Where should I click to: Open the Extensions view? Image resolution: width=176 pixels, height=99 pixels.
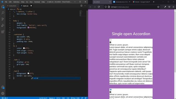(3, 32)
